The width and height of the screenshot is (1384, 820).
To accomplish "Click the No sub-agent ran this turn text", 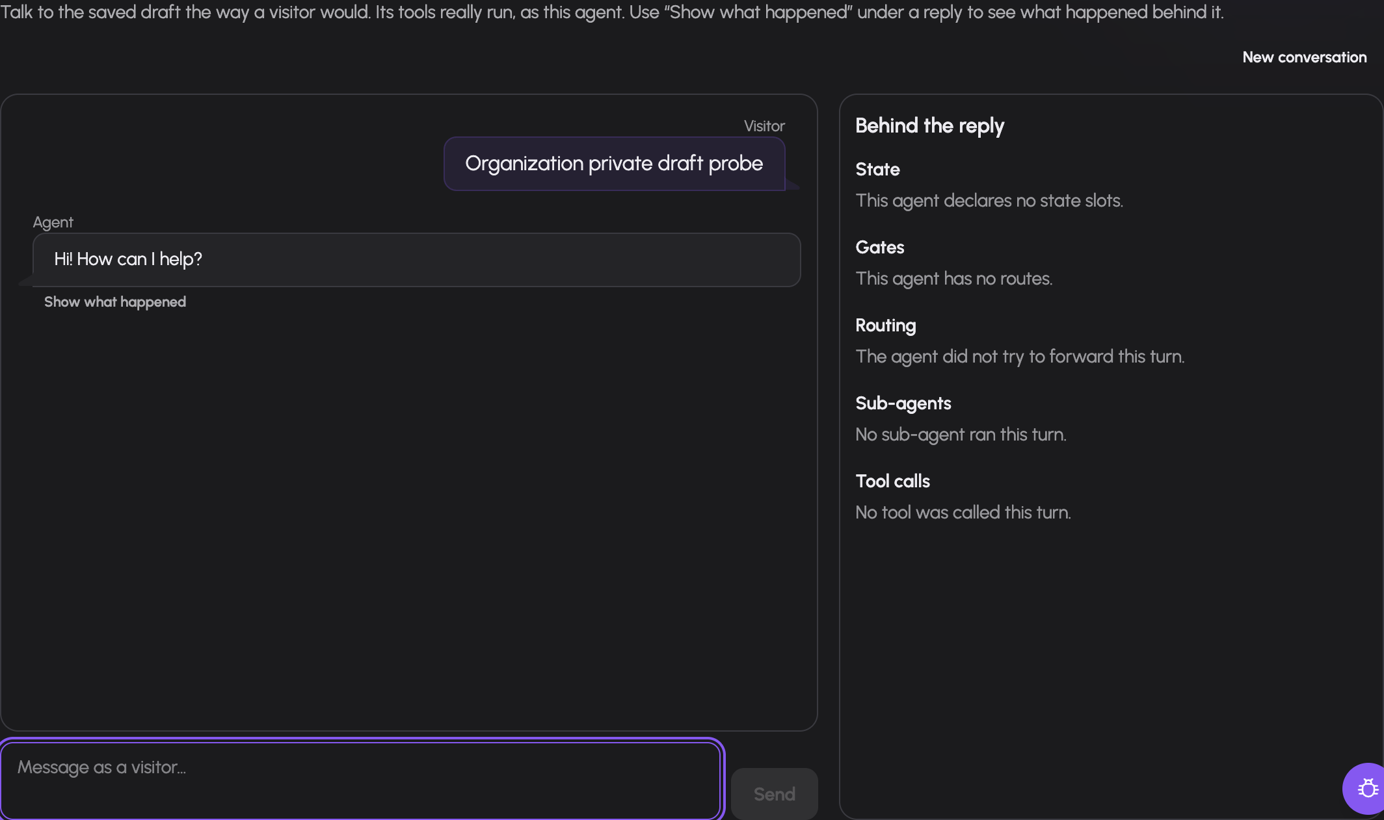I will pyautogui.click(x=961, y=435).
